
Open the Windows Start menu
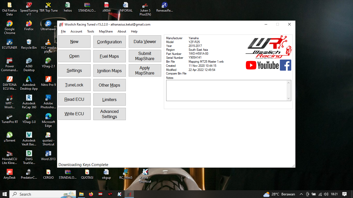tap(5, 194)
